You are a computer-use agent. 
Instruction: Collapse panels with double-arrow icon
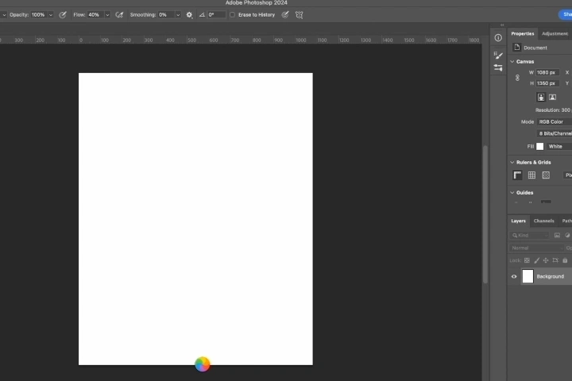click(502, 25)
